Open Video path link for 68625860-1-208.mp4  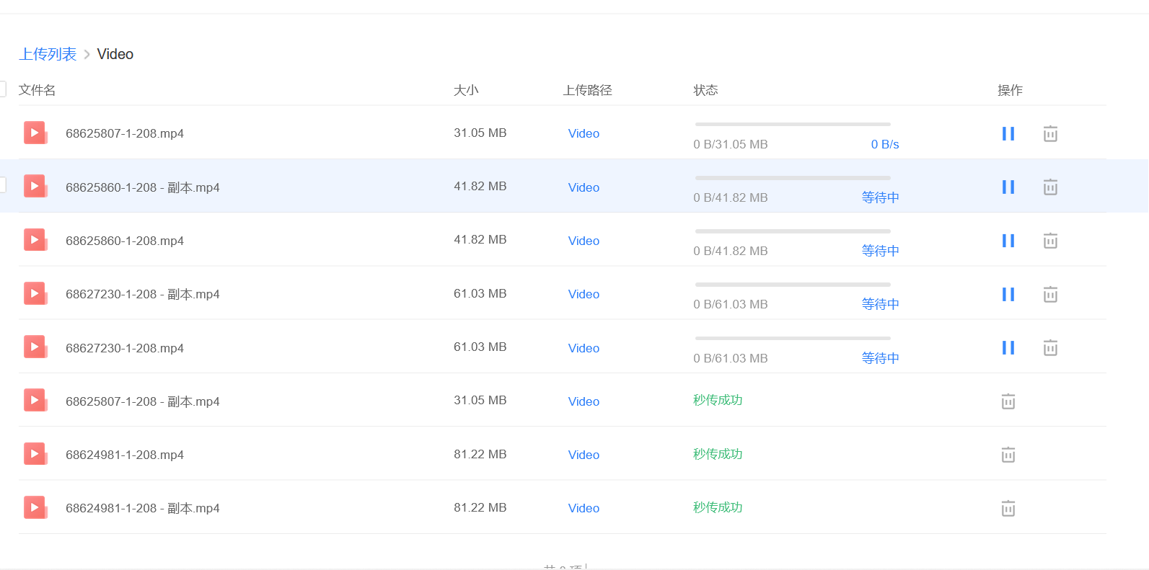(x=584, y=241)
